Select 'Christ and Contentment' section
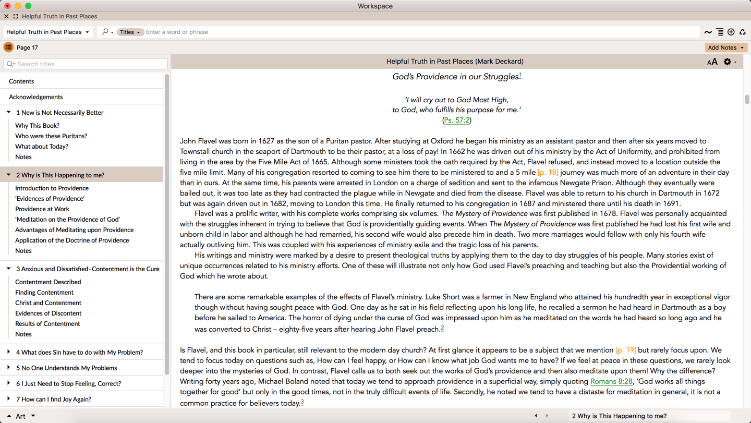This screenshot has height=423, width=751. point(48,303)
